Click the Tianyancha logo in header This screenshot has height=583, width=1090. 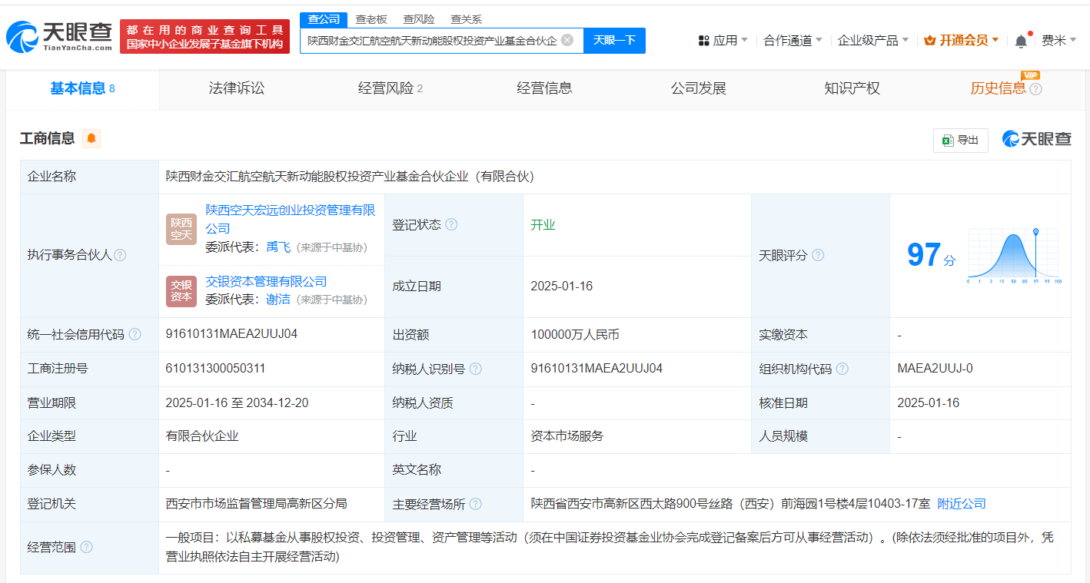[x=58, y=36]
